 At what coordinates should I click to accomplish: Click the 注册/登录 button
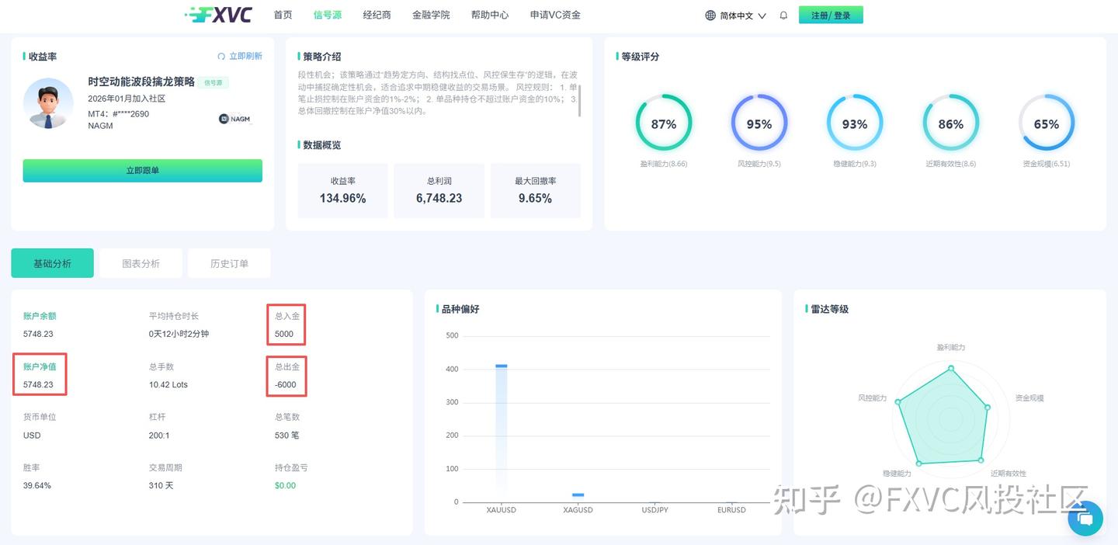tap(831, 14)
